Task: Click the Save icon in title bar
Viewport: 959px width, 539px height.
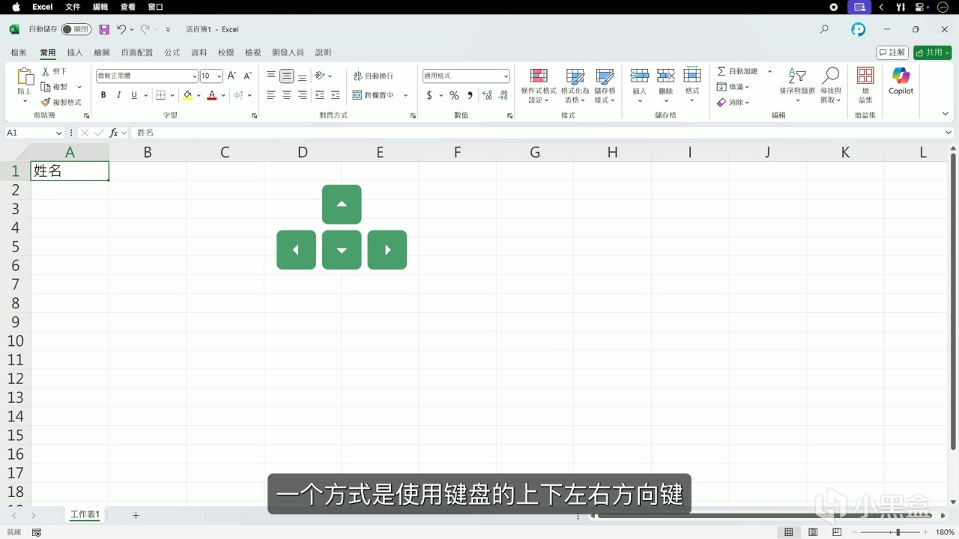Action: [104, 29]
